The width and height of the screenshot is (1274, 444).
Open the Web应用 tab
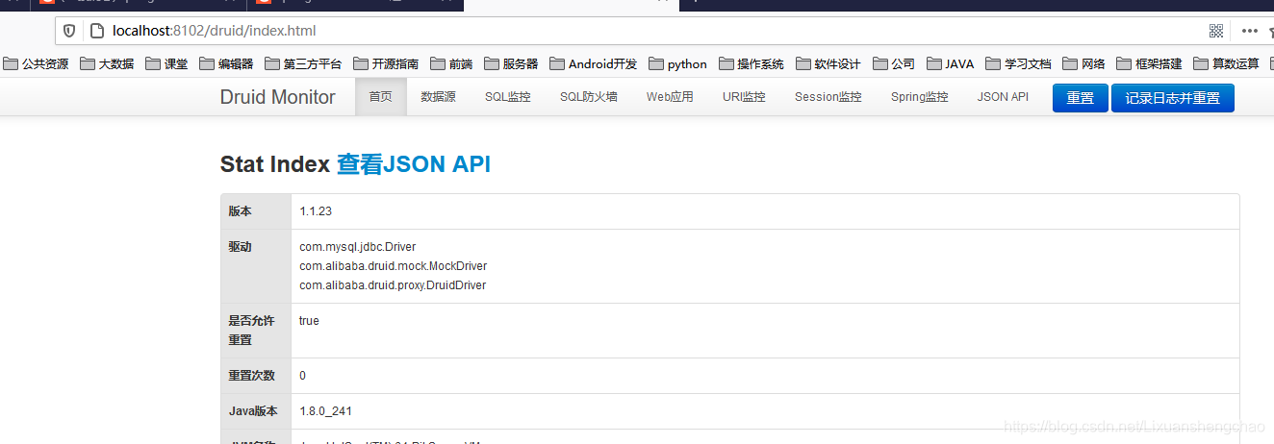(670, 97)
